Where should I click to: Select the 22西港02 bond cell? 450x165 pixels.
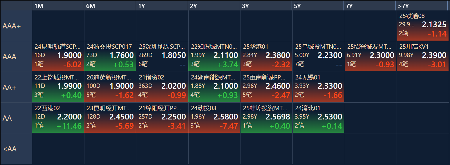pyautogui.click(x=58, y=118)
